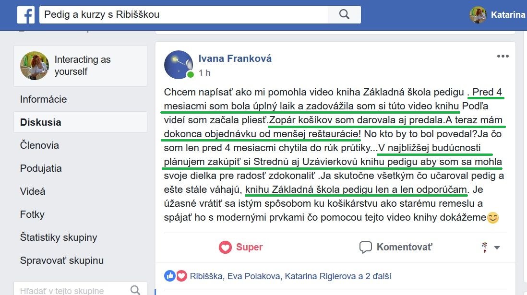The image size is (527, 295).
Task: Click the Pedig a kurzy s Ribiškou search box
Action: (x=184, y=14)
